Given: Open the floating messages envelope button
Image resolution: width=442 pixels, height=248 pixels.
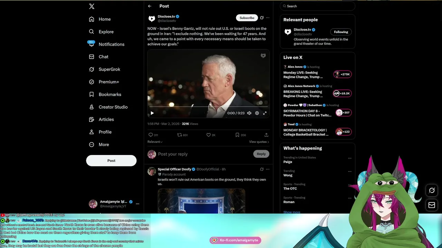Looking at the screenshot, I should 432,205.
